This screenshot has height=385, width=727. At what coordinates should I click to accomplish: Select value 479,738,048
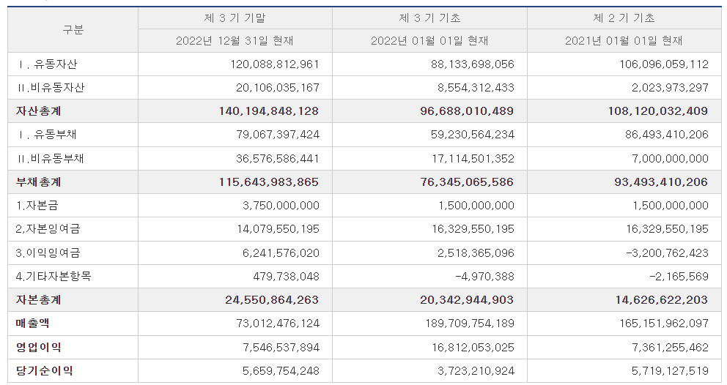(x=286, y=277)
